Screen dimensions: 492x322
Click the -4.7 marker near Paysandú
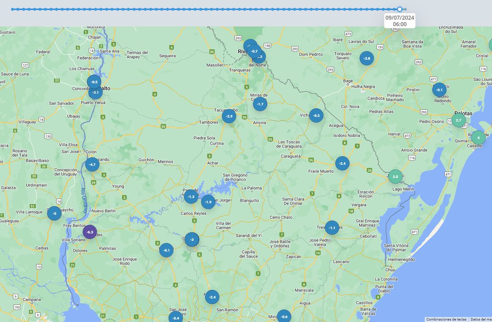tap(92, 164)
